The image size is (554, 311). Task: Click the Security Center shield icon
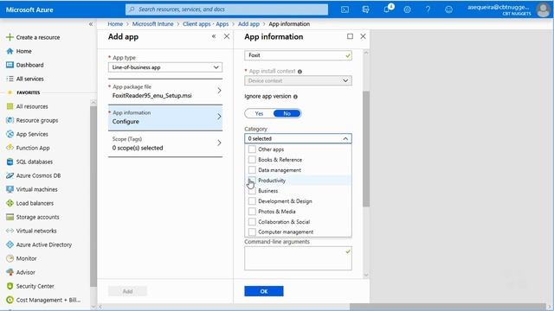(x=10, y=286)
